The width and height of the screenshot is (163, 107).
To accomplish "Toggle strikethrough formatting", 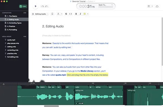I will pos(66,14).
